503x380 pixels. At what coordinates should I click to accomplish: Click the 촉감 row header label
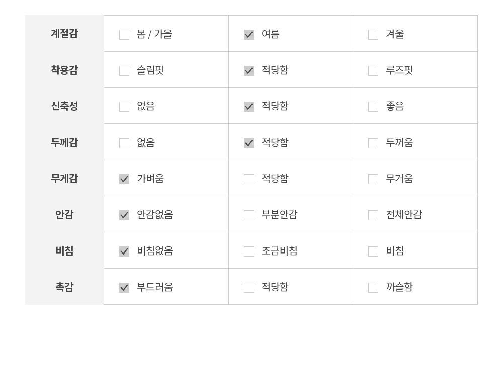pos(64,287)
